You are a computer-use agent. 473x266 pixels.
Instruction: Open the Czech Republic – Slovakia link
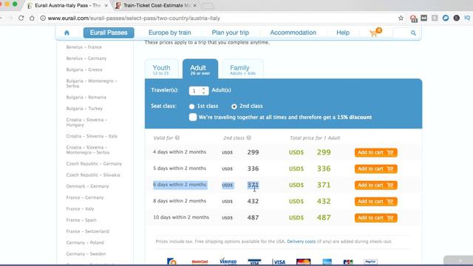[x=93, y=175]
